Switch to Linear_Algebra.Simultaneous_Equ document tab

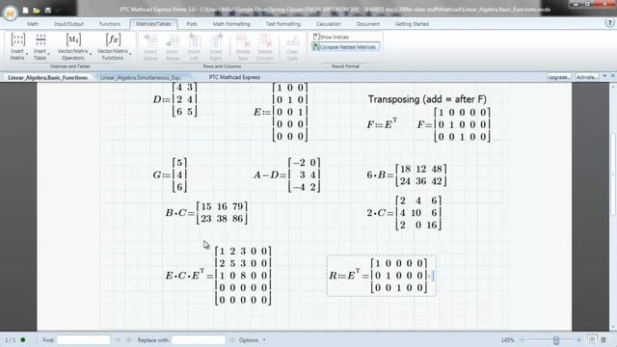click(x=141, y=77)
